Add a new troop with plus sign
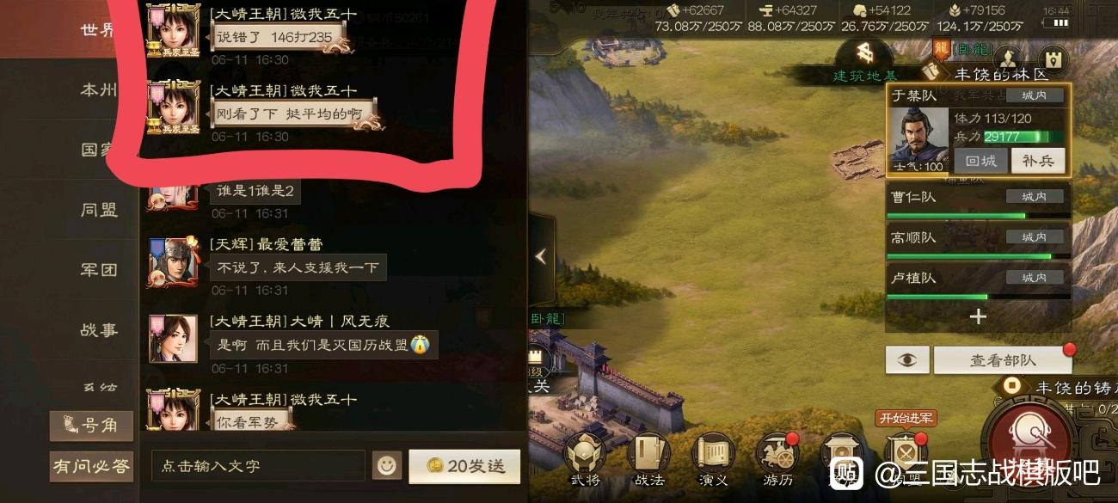1118x503 pixels. 978,316
